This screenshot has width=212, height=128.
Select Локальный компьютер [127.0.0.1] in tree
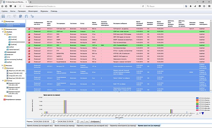13,25
